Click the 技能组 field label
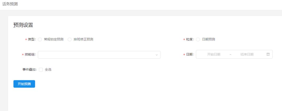The height and width of the screenshot is (111, 282). tap(30, 55)
